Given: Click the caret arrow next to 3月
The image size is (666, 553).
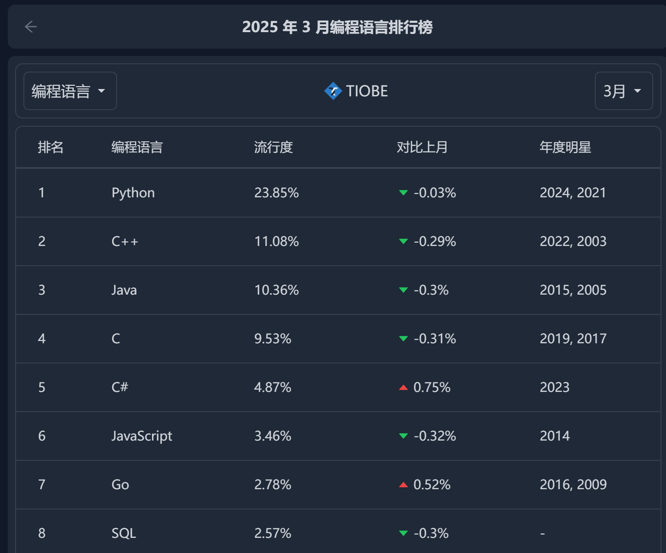Looking at the screenshot, I should tap(638, 91).
